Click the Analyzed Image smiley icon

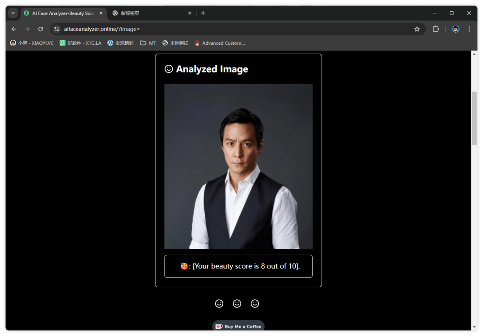click(169, 69)
